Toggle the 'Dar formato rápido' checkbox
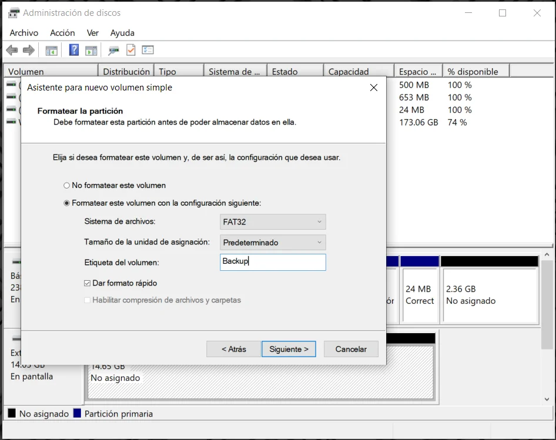This screenshot has width=556, height=440. tap(87, 283)
